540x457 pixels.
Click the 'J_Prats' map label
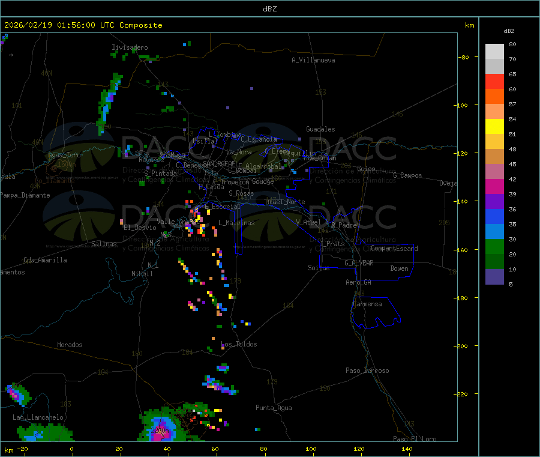(x=332, y=244)
